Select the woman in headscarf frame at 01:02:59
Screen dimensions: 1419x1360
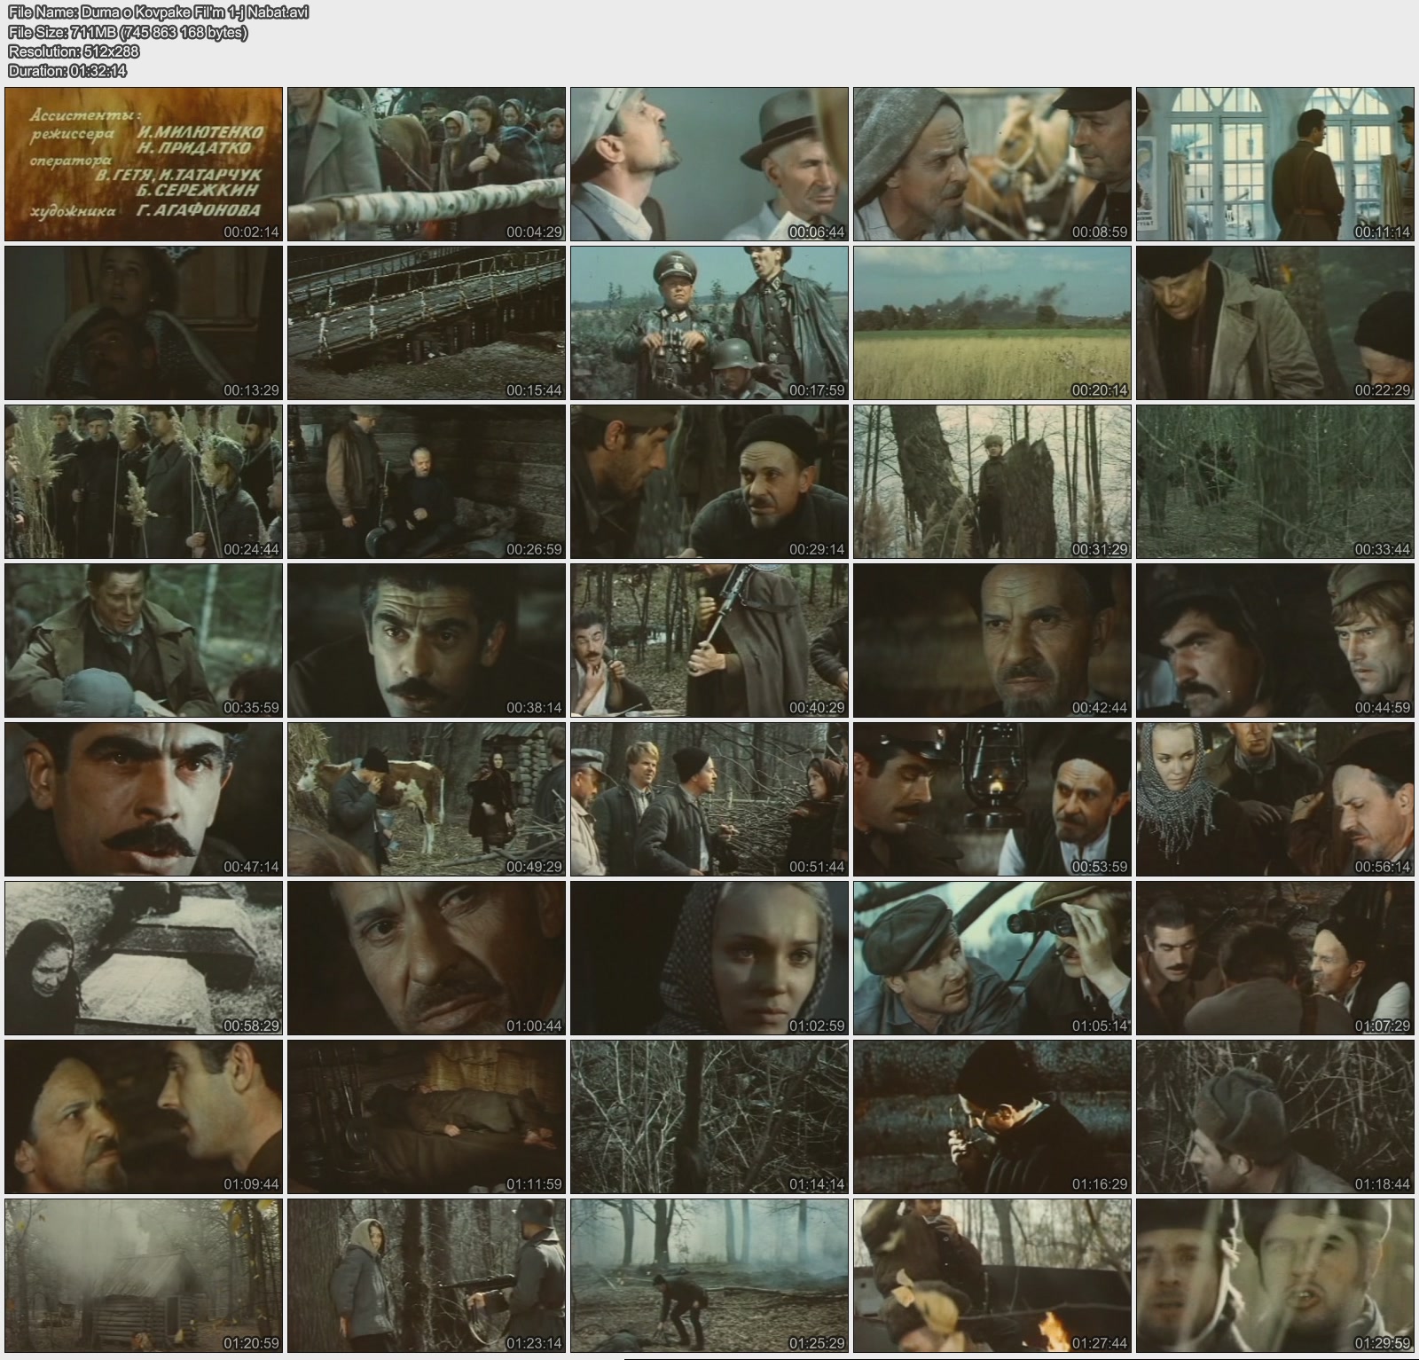pos(709,958)
